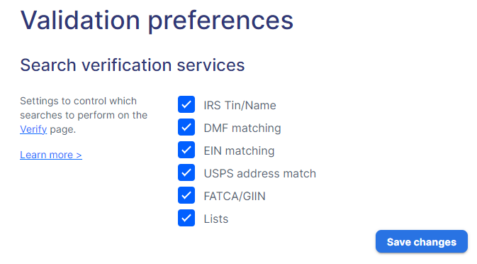This screenshot has height=264, width=477.
Task: Click the arrow symbol after Learn more
Action: pos(79,155)
